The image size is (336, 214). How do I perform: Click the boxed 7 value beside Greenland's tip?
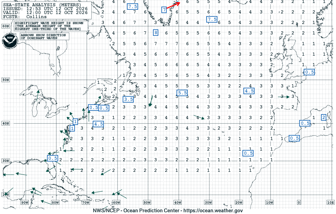coord(164,10)
